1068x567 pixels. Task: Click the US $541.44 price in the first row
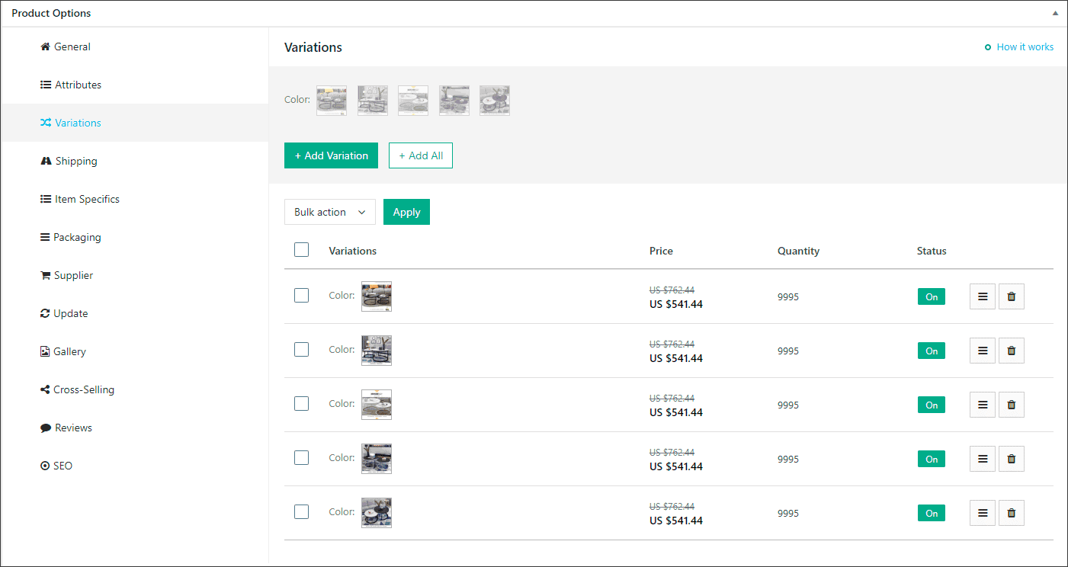(676, 304)
